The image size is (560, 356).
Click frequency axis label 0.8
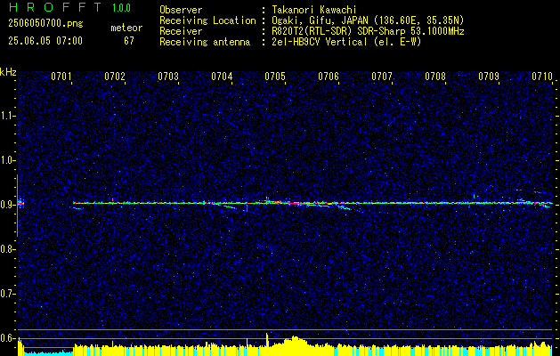[7, 249]
